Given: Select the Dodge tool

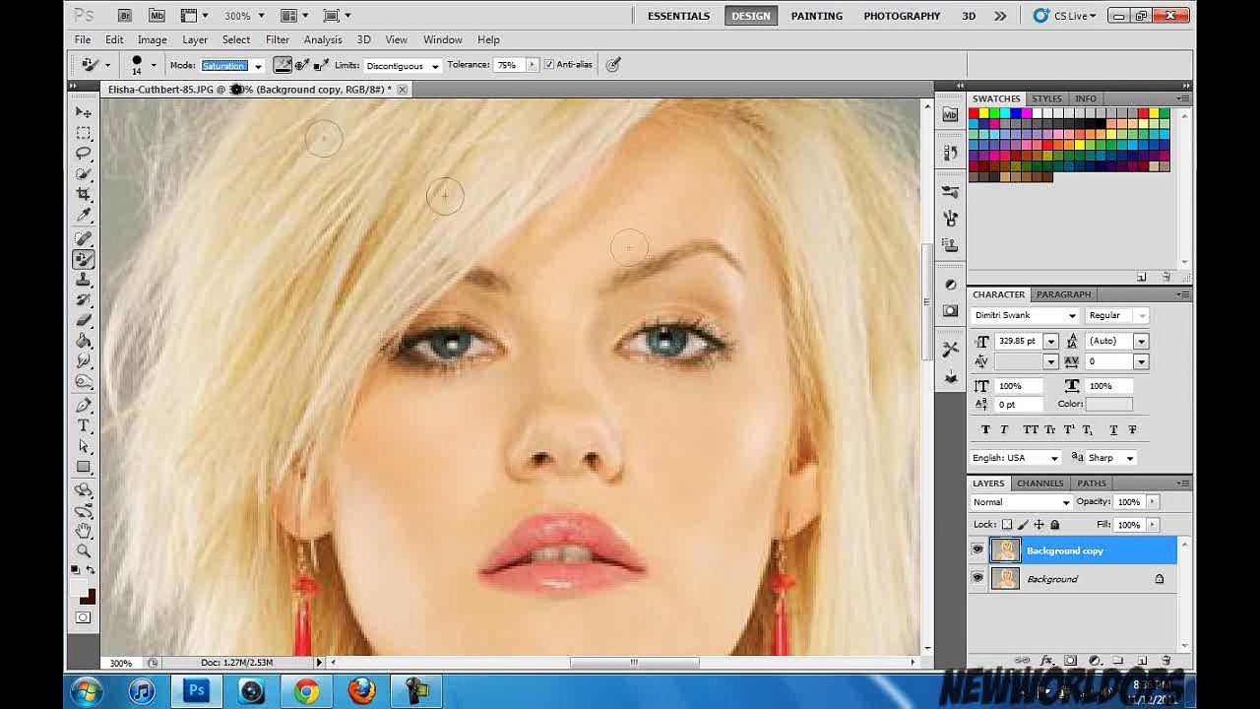Looking at the screenshot, I should point(84,382).
